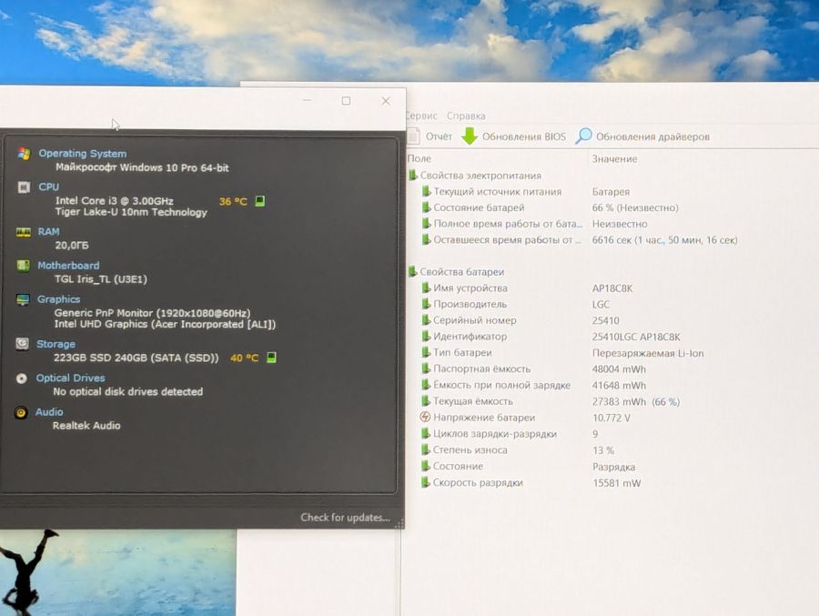
Task: Click icon next to Скорость разрядки row
Action: [426, 482]
